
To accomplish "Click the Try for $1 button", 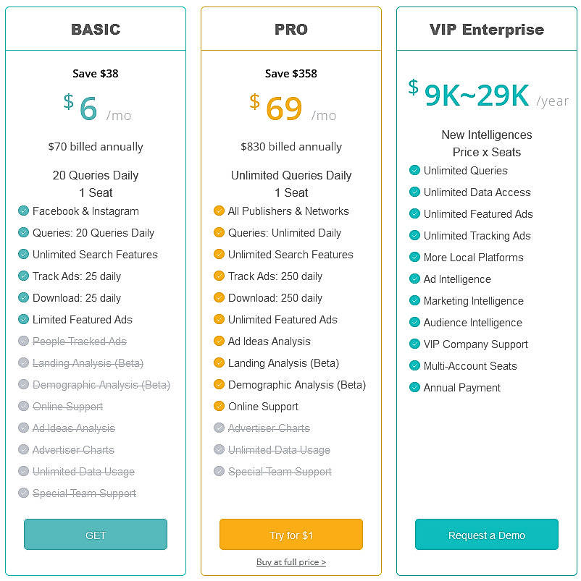I will [x=290, y=535].
